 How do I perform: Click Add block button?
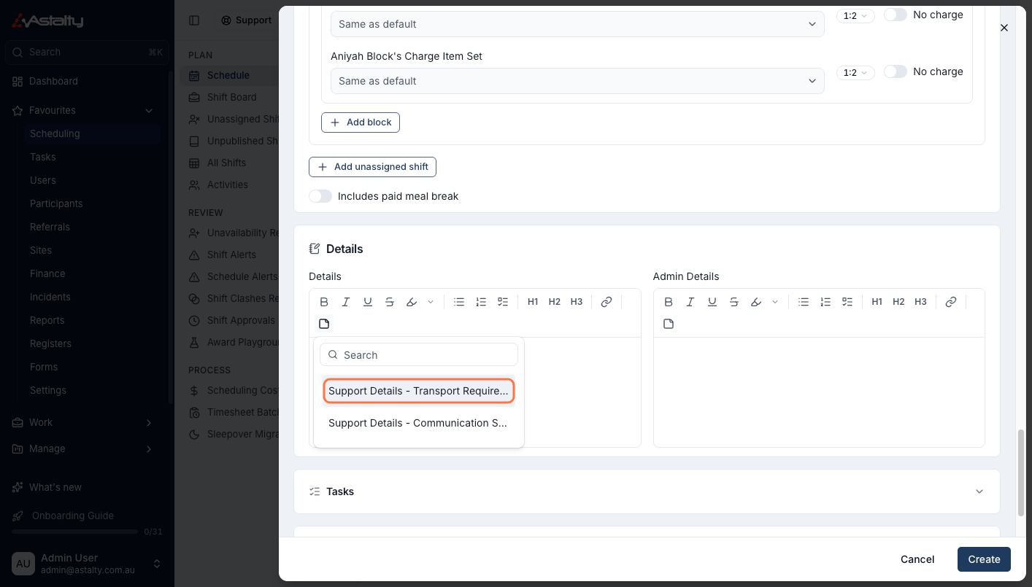pos(361,123)
